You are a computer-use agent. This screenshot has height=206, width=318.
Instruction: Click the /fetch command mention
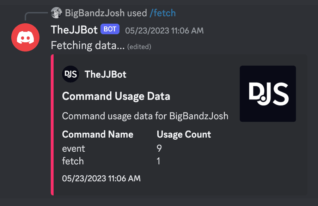[163, 13]
